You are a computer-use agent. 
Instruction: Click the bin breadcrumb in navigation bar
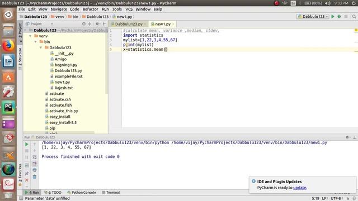[73, 17]
